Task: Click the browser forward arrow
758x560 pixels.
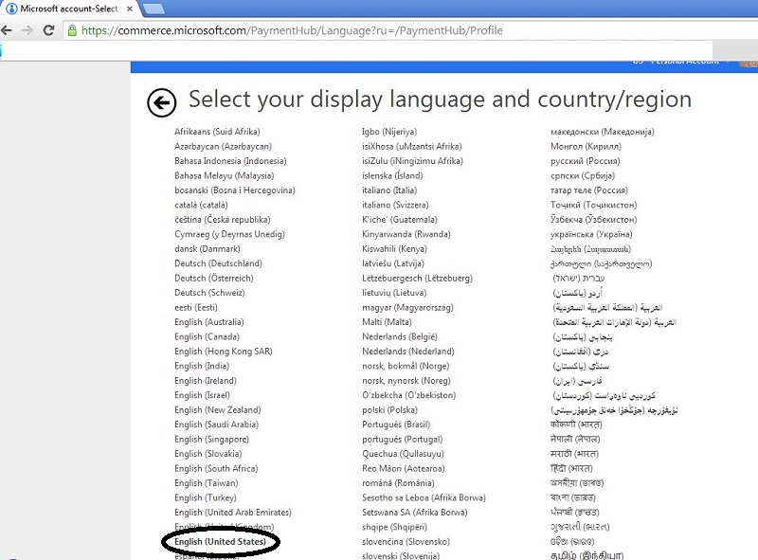Action: point(27,30)
